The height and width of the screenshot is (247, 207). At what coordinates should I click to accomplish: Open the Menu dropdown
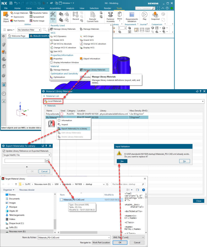[x=9, y=30]
